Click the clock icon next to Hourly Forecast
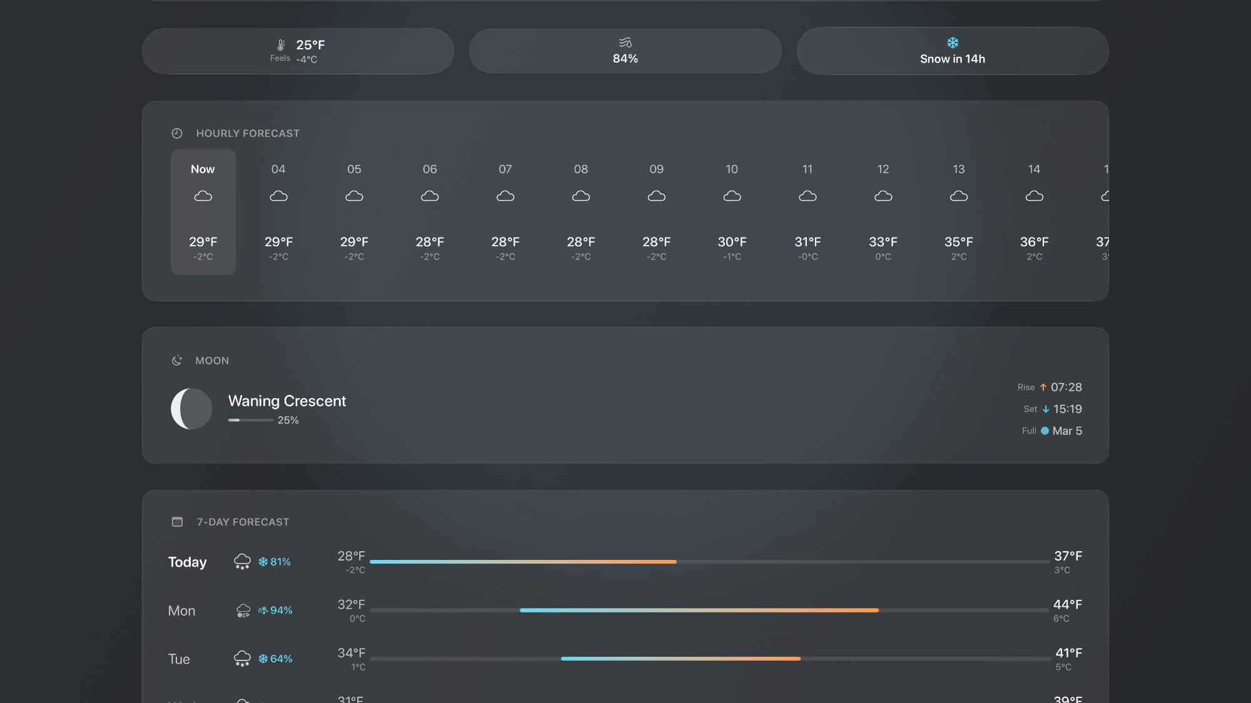Viewport: 1251px width, 703px height. (177, 132)
